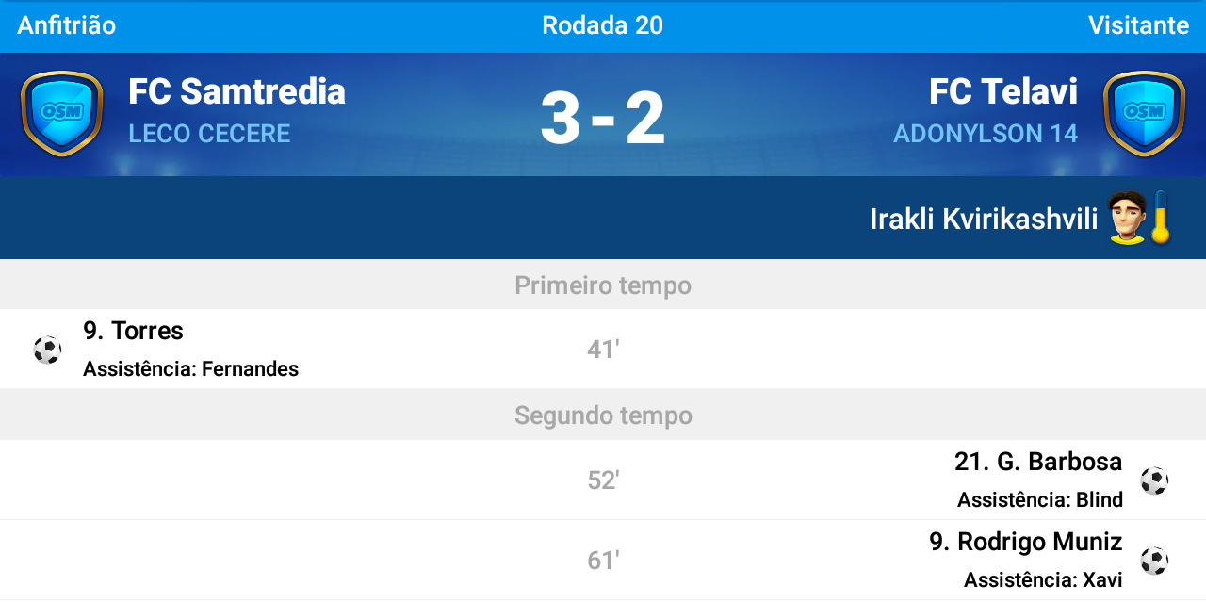1206x602 pixels.
Task: Click the 3 - 2 match score
Action: click(x=603, y=118)
